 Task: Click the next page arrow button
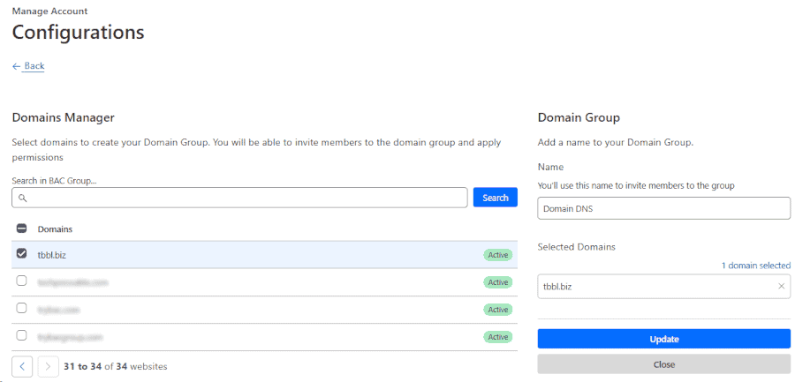click(x=49, y=366)
